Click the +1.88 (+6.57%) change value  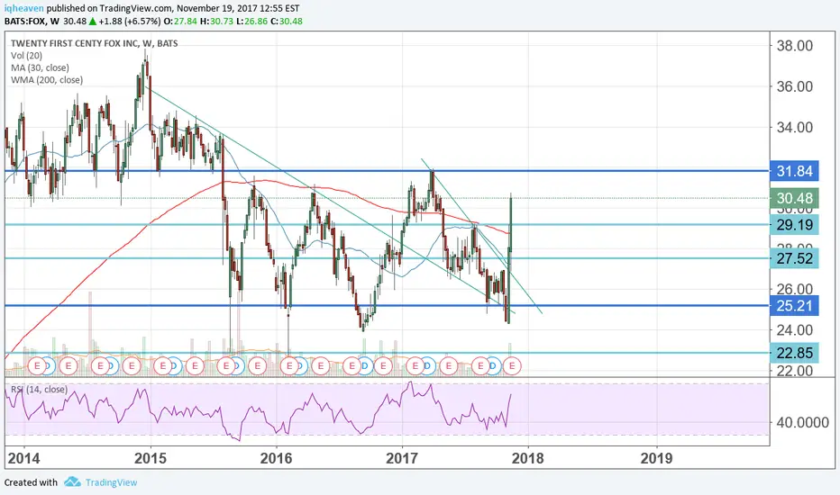[130, 22]
